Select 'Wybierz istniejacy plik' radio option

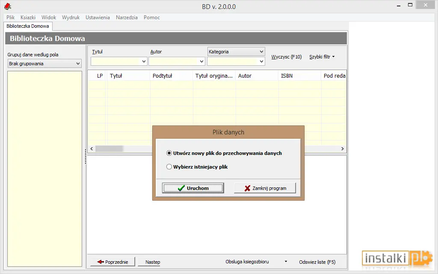click(x=169, y=167)
